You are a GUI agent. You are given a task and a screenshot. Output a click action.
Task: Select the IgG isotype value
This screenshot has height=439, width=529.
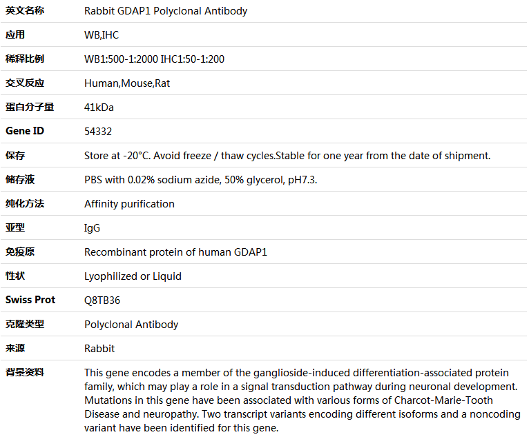92,228
